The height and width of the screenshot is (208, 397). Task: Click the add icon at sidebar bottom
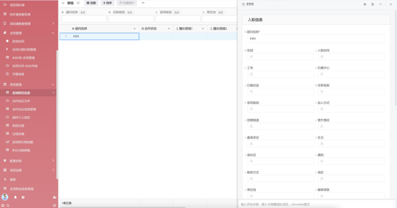tap(3, 205)
